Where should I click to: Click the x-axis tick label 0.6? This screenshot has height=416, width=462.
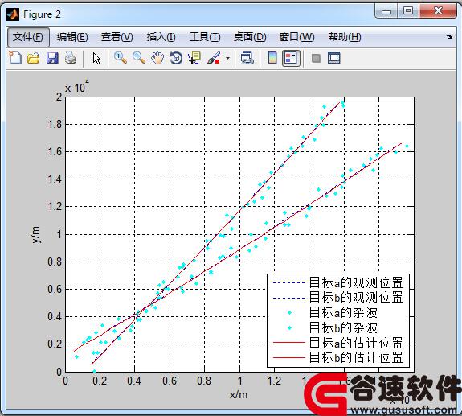click(170, 381)
